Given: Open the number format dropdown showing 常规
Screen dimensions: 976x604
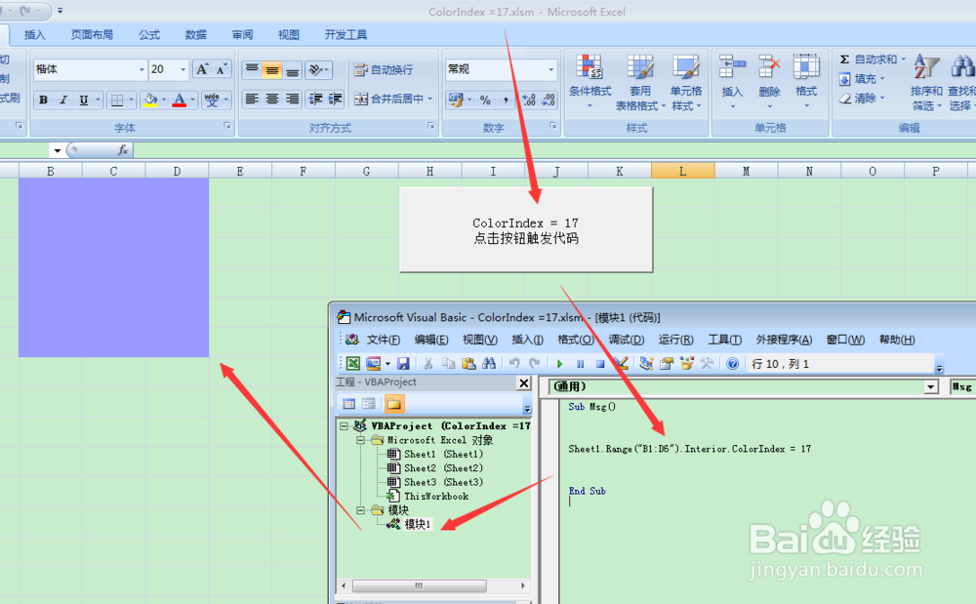Looking at the screenshot, I should [550, 69].
